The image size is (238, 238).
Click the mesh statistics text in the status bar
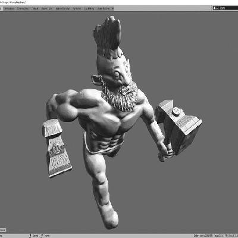coord(215,236)
